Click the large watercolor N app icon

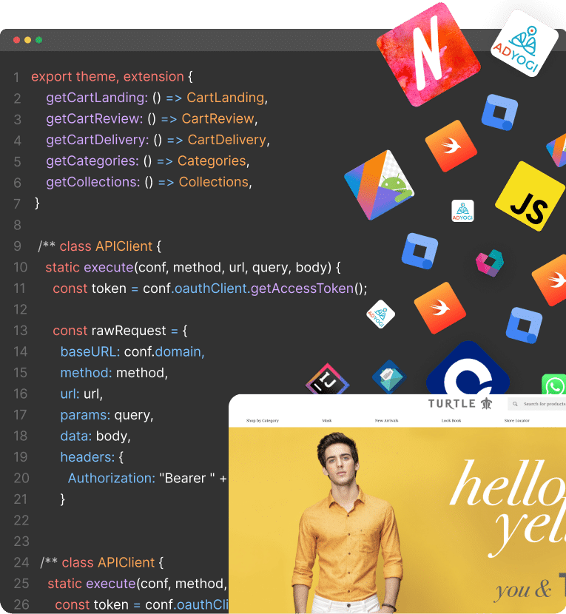[x=428, y=55]
